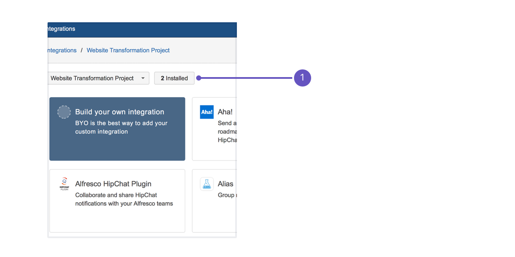This screenshot has height=257, width=515.
Task: Click the 2 Installed button
Action: [174, 78]
